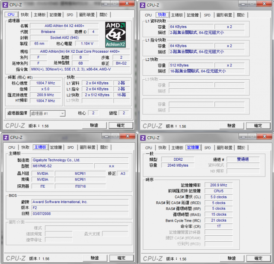Open 關於 tab in the top-left window
Image resolution: width=274 pixels, height=264 pixels.
(103, 15)
